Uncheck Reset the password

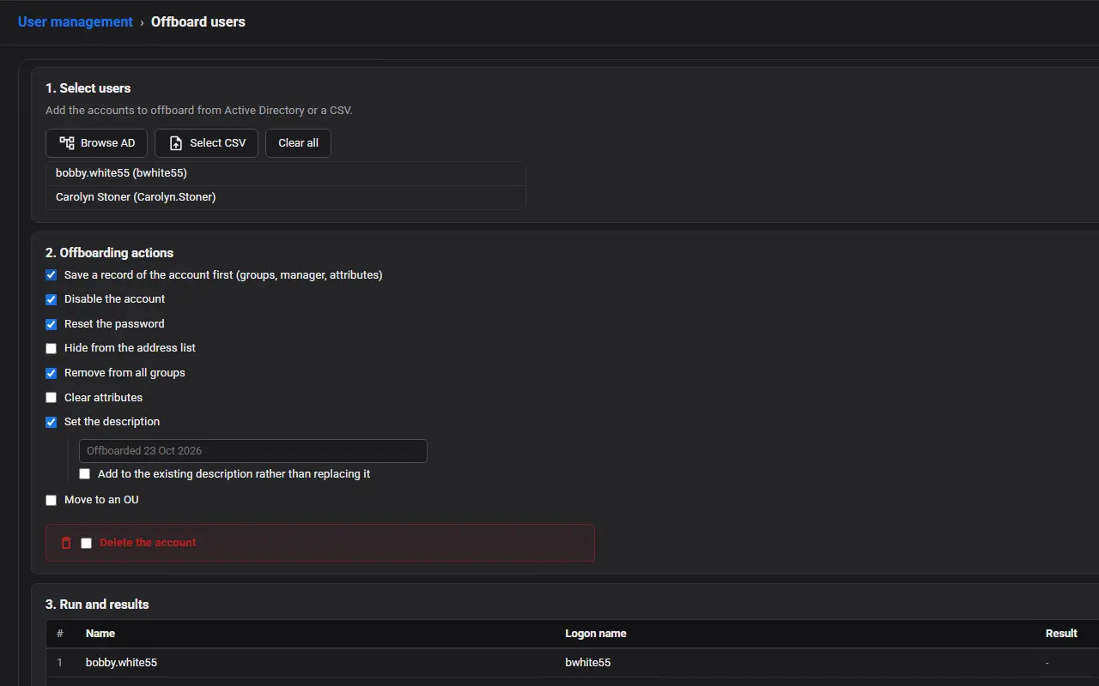[x=51, y=324]
